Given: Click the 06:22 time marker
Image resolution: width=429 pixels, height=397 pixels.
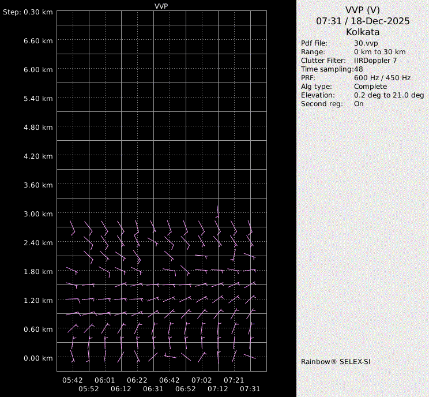Looking at the screenshot, I should (137, 380).
